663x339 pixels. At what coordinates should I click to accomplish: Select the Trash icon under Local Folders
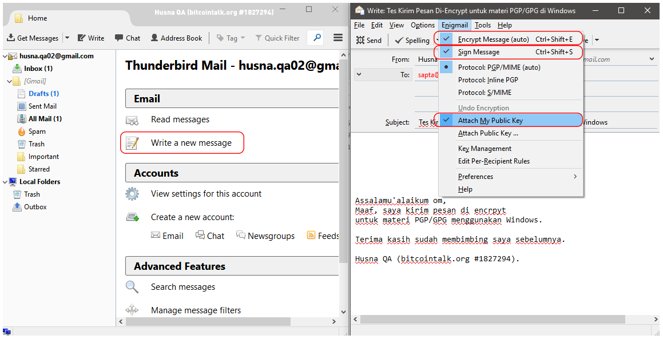tap(17, 194)
